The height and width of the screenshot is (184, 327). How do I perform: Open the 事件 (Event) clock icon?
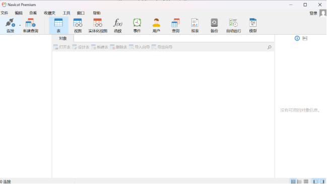[x=137, y=25]
